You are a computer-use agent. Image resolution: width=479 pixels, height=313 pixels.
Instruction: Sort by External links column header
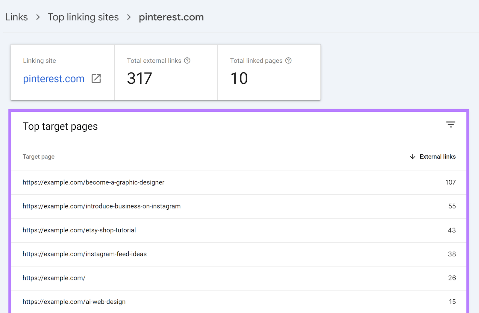437,157
